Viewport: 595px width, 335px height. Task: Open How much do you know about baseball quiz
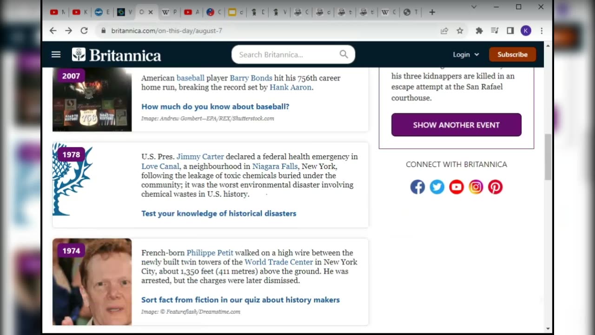click(215, 107)
